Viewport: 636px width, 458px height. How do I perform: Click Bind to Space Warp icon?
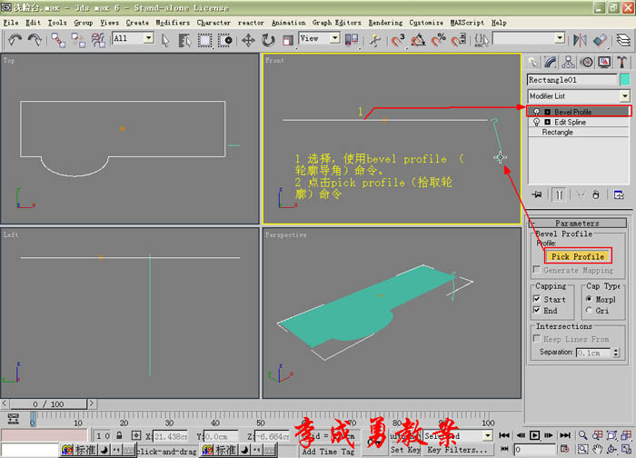click(98, 40)
